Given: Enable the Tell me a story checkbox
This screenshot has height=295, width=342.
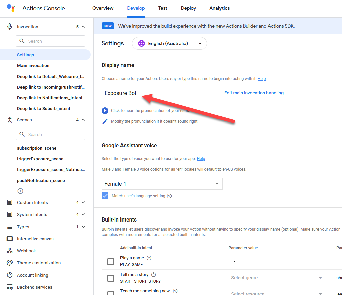Looking at the screenshot, I should pos(111,278).
